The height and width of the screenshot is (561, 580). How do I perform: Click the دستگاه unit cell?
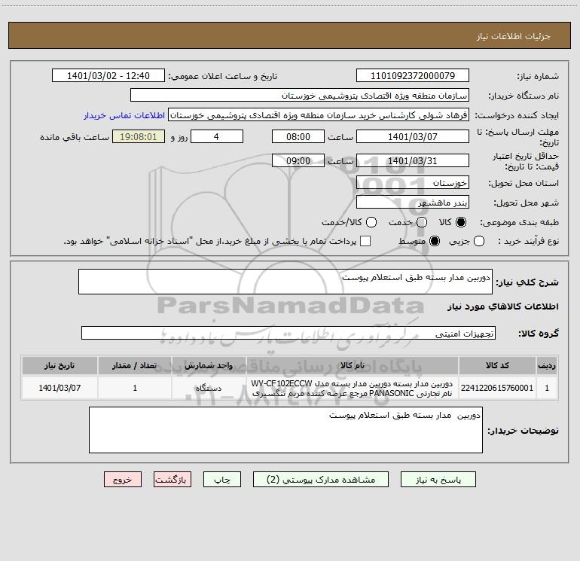pyautogui.click(x=209, y=388)
